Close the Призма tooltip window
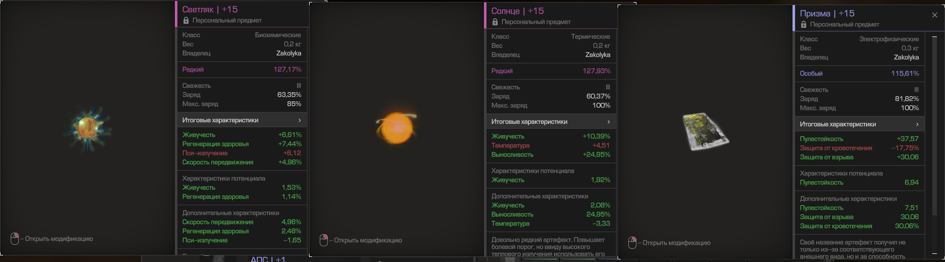Viewport: 945px width, 262px height. point(934,15)
